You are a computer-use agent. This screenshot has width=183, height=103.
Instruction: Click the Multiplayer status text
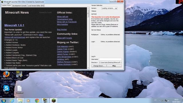tap(110, 35)
